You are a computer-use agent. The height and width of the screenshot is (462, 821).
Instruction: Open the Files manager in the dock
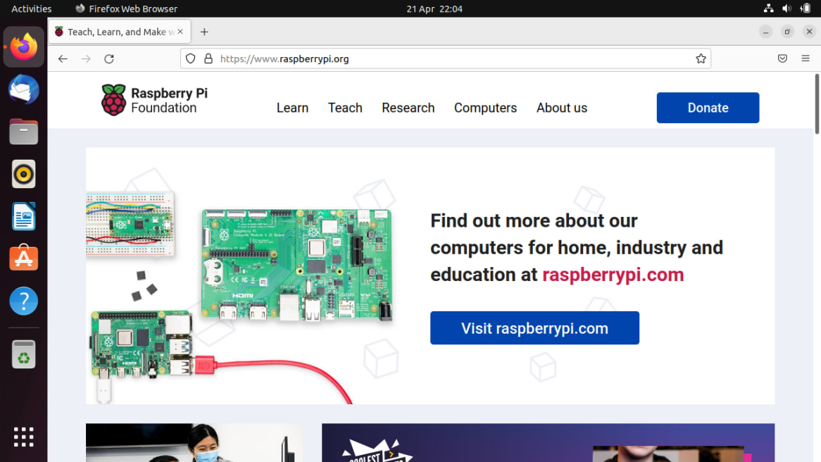point(23,132)
